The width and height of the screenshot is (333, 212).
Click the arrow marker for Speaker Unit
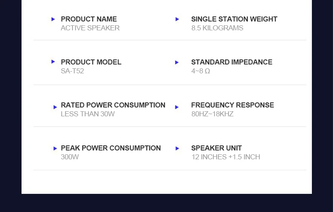click(177, 148)
